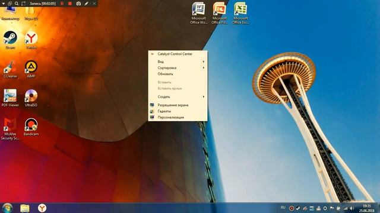Choose 'Обновить' in the context menu
The height and width of the screenshot is (213, 380).
click(x=178, y=74)
